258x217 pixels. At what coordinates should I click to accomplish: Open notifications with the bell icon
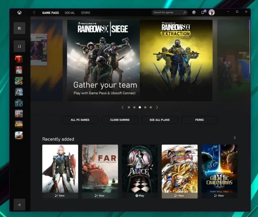(x=203, y=12)
